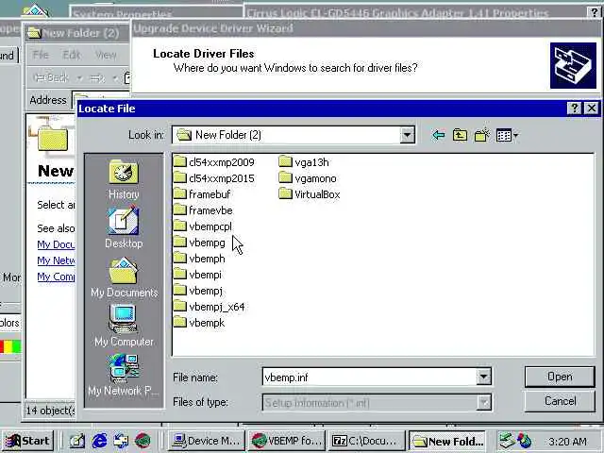Viewport: 604px width, 453px height.
Task: Click the Open button
Action: coord(560,377)
